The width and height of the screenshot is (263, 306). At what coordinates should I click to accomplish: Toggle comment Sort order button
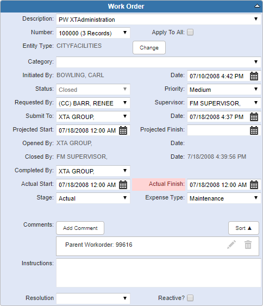[x=243, y=228]
